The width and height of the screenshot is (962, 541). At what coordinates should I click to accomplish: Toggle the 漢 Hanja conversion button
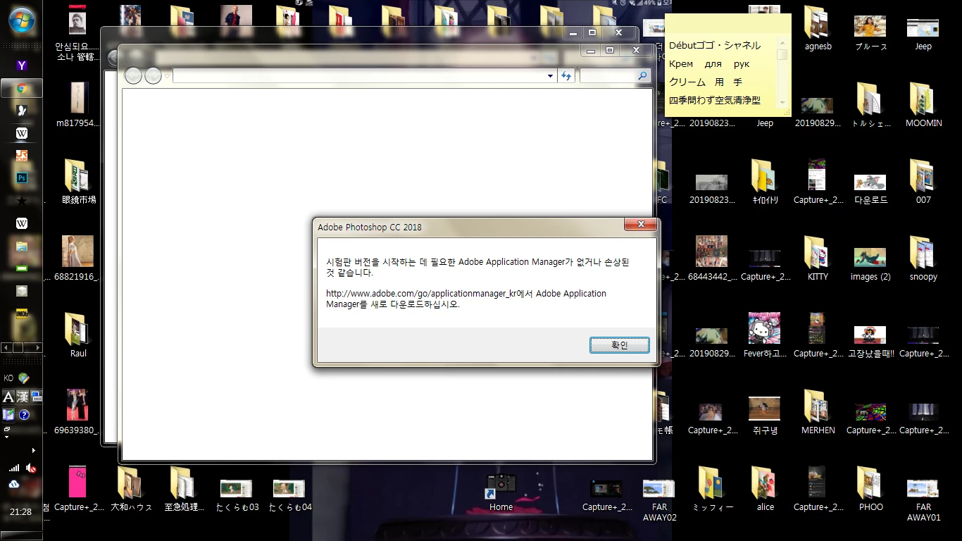[x=23, y=397]
